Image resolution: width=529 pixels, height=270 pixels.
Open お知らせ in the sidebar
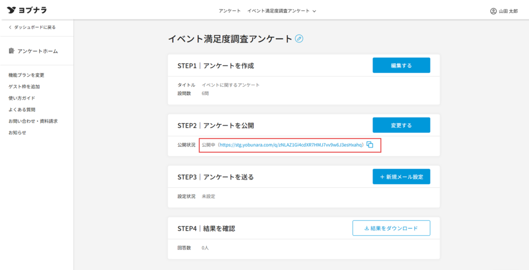17,133
